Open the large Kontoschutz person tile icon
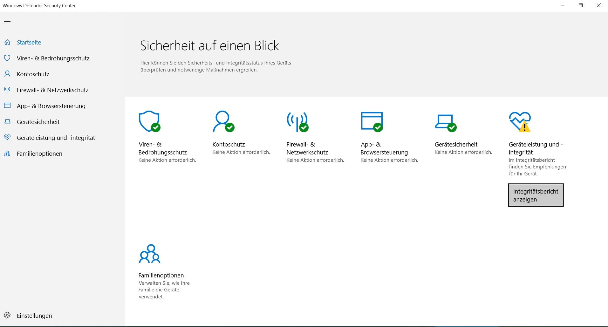Image resolution: width=608 pixels, height=327 pixels. [x=223, y=121]
